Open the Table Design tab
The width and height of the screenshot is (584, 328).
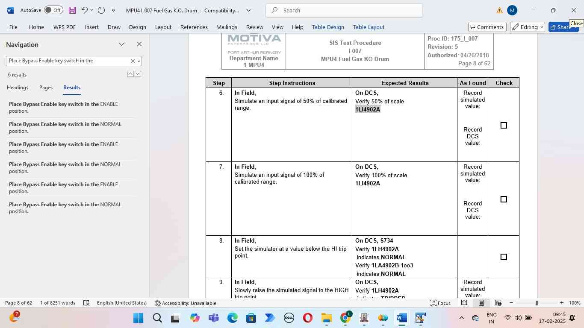(x=328, y=27)
